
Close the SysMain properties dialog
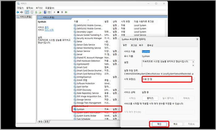pyautogui.click(x=197, y=39)
